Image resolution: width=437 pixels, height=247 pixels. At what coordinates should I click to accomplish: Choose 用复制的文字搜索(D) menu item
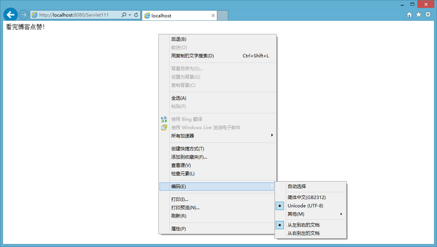[217, 55]
